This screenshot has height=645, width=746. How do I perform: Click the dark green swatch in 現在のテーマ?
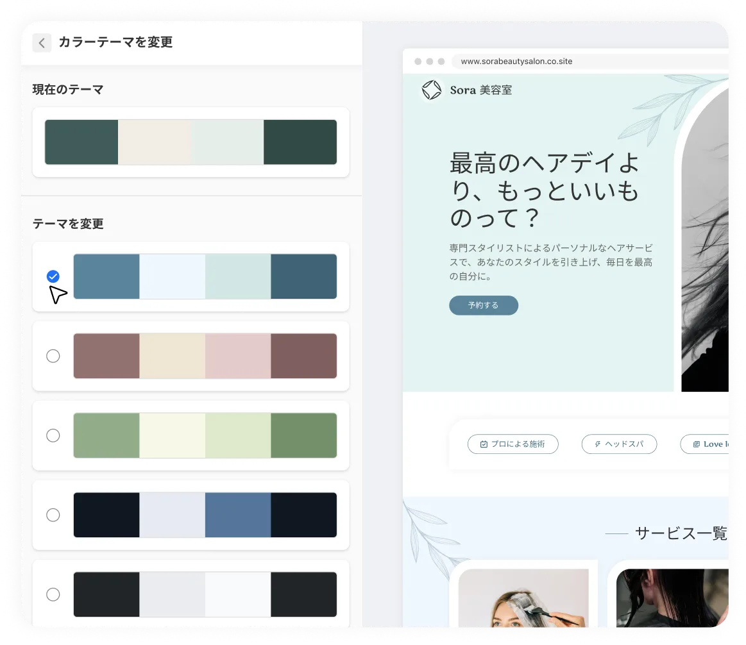(x=81, y=142)
